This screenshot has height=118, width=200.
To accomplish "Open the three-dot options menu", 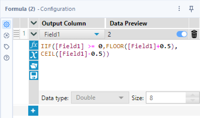I will tap(179, 9).
